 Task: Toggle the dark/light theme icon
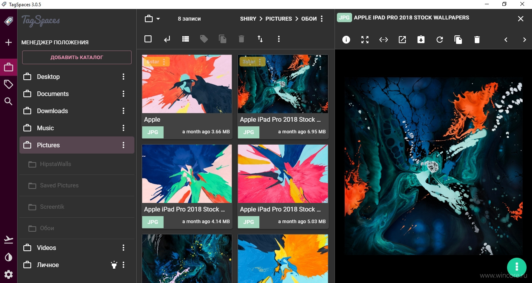click(x=8, y=257)
